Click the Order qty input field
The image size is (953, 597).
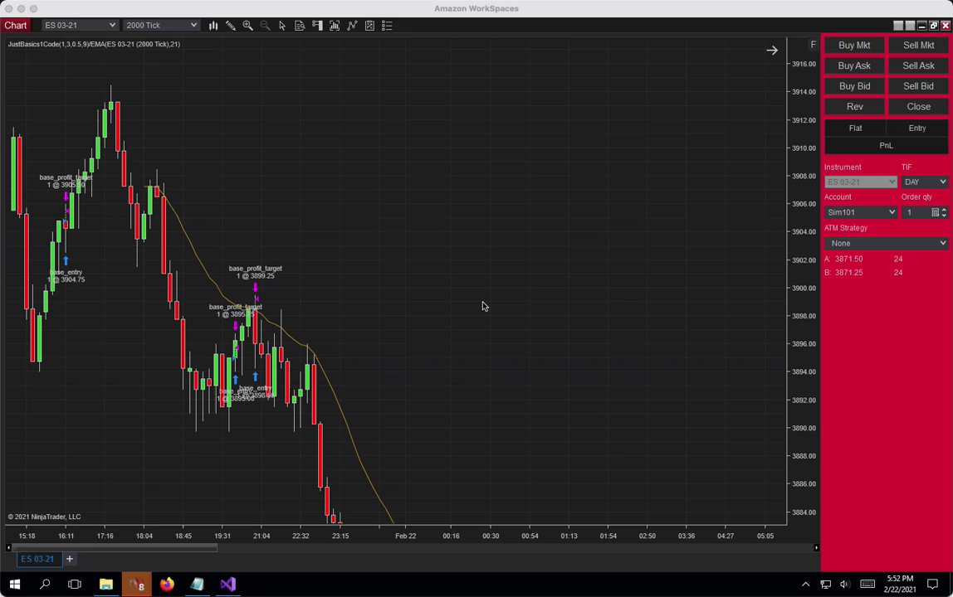tap(916, 212)
